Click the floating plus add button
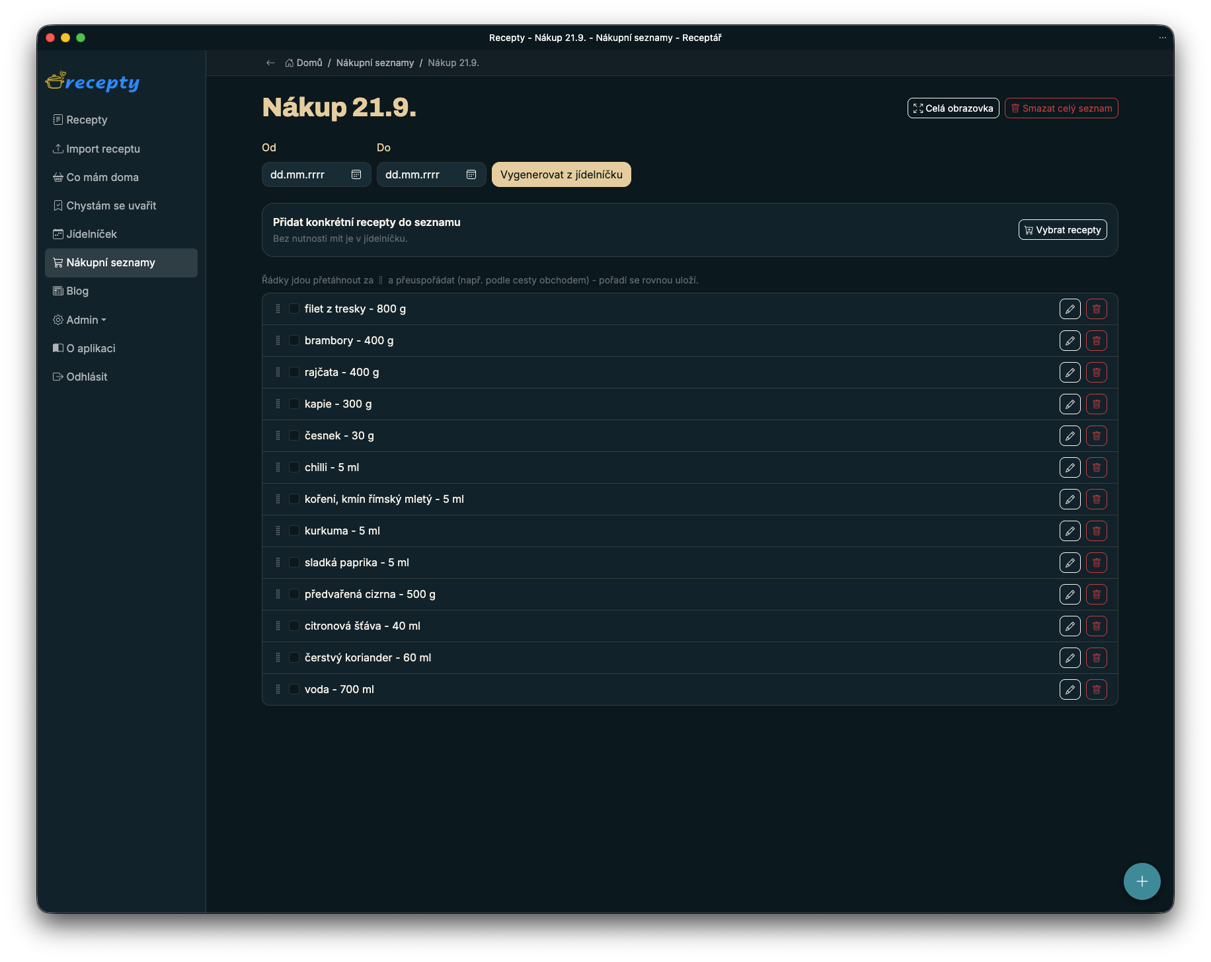The width and height of the screenshot is (1211, 962). pos(1142,881)
